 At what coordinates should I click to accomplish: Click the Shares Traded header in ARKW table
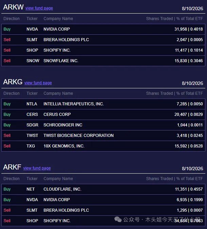(x=159, y=19)
